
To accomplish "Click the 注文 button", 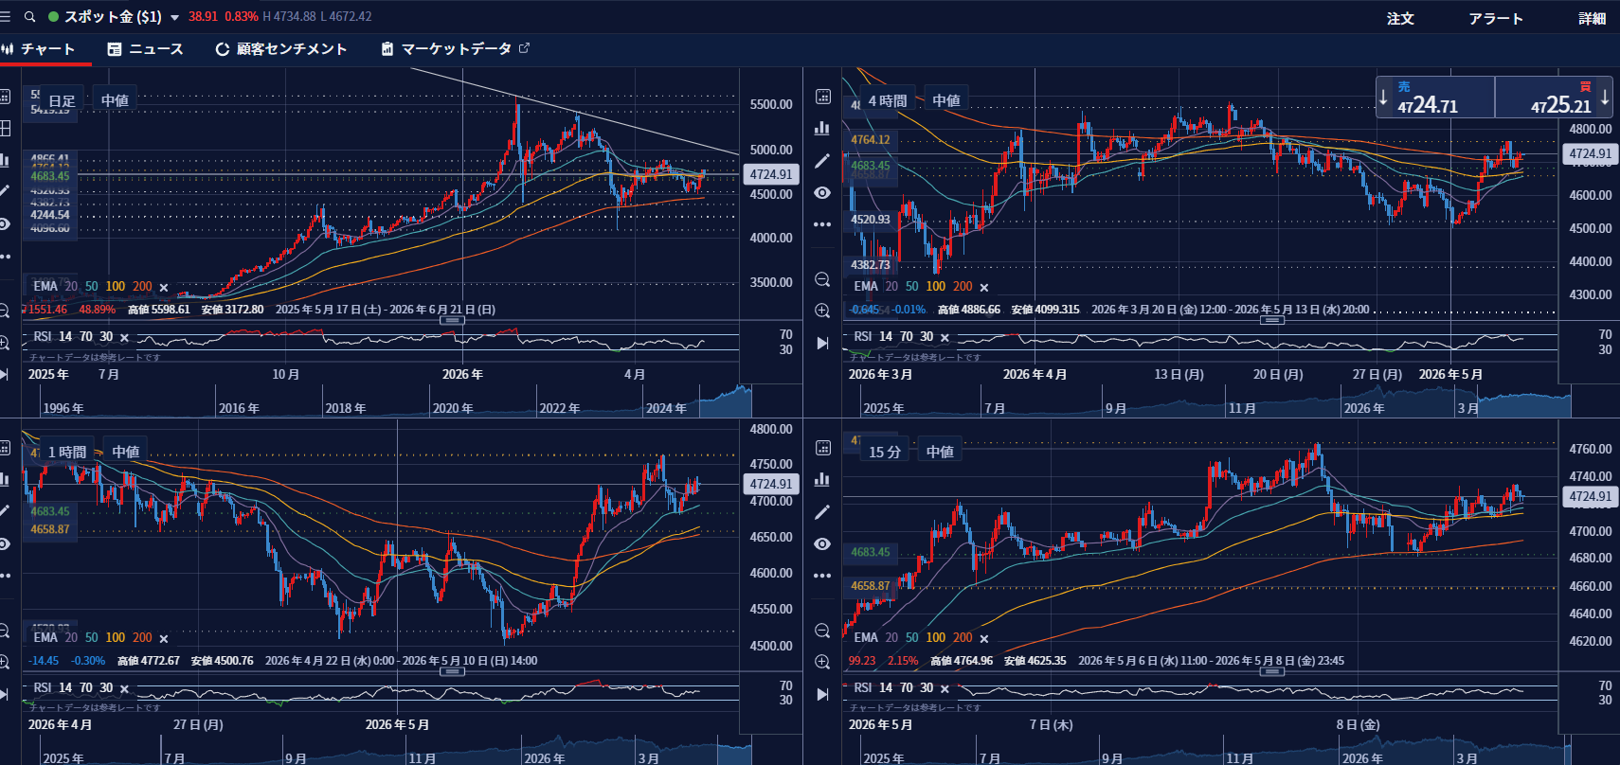I will (1400, 18).
